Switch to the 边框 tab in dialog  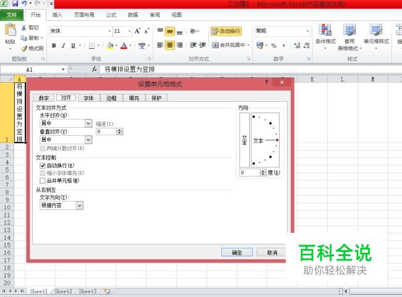click(111, 98)
